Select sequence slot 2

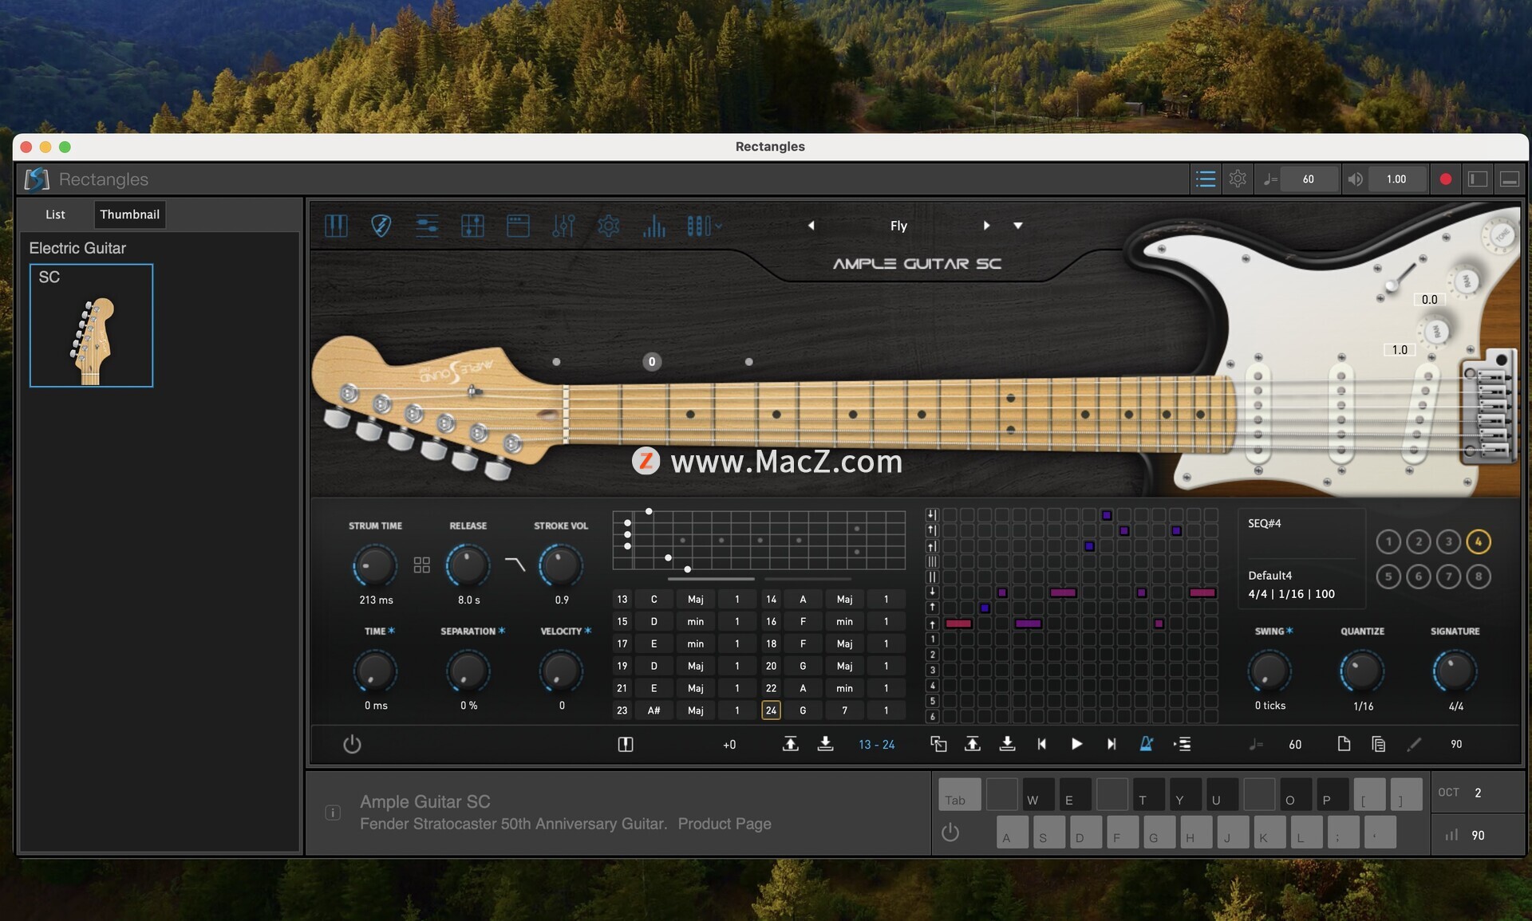(1419, 541)
